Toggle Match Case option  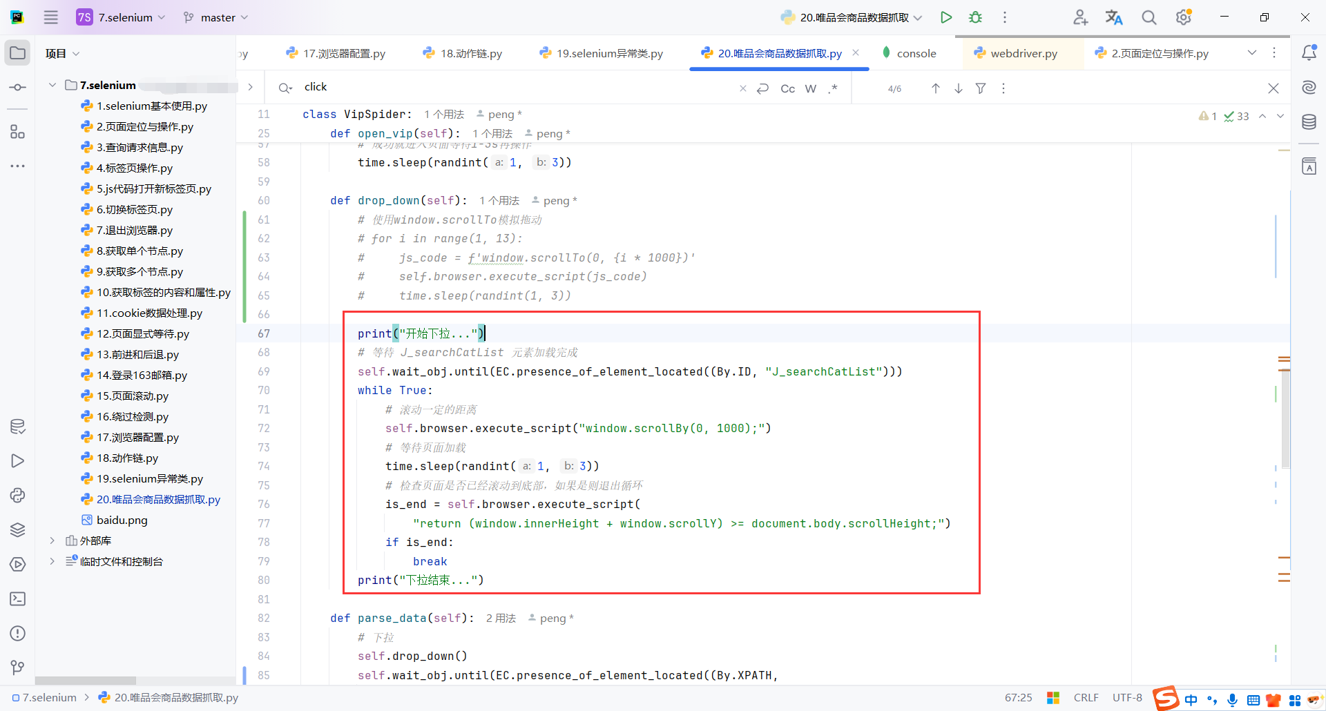tap(788, 88)
